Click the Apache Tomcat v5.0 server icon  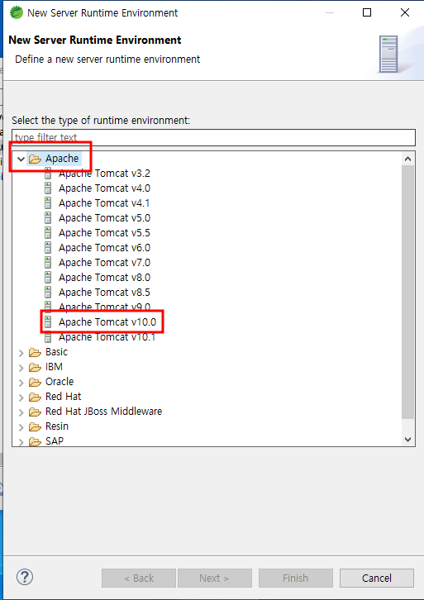point(48,218)
